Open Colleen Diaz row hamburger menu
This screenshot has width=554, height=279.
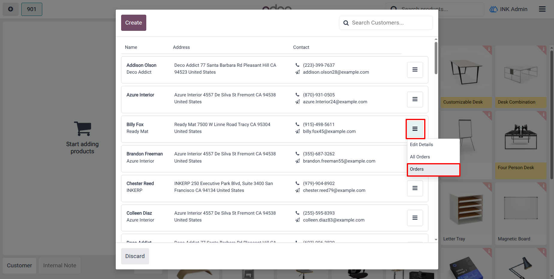(415, 218)
